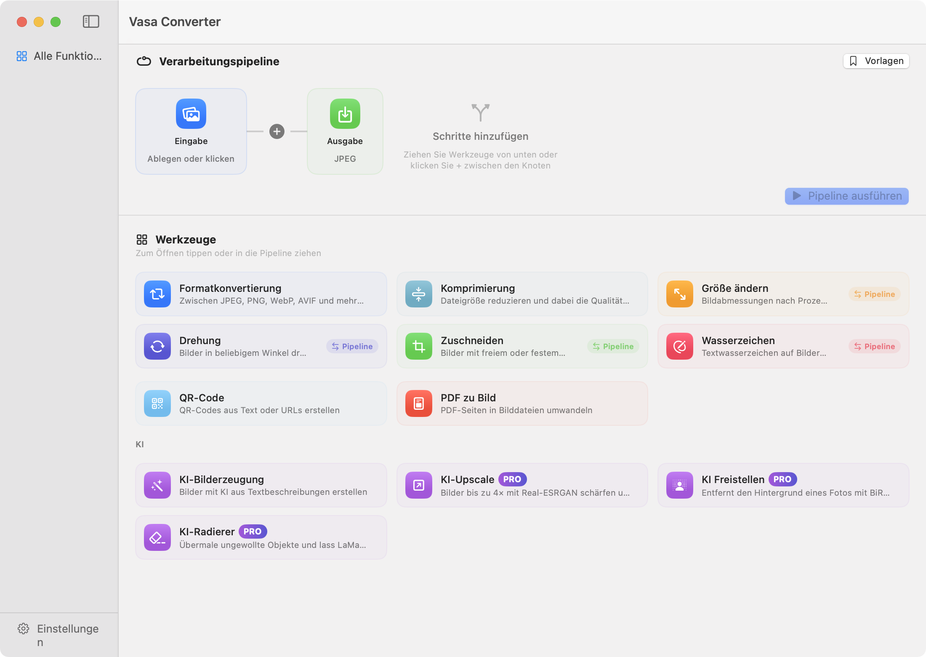
Task: Add Drehung via Pipeline badge
Action: pyautogui.click(x=352, y=346)
